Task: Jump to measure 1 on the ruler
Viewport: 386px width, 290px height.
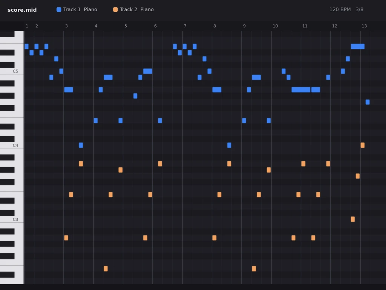Action: pyautogui.click(x=27, y=26)
